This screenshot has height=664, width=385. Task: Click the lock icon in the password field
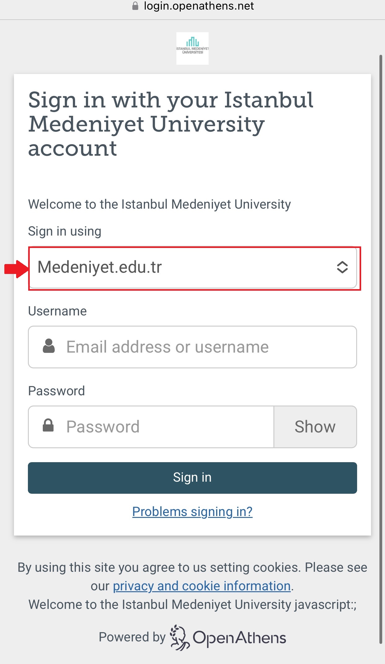[x=48, y=426]
